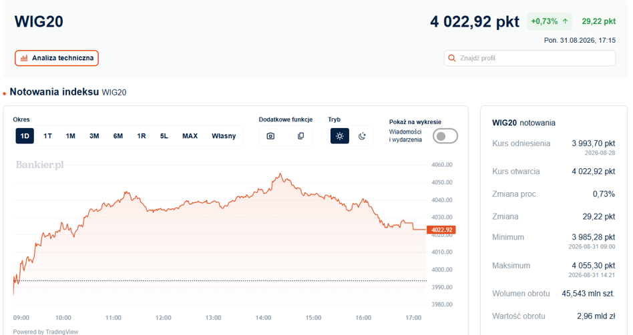
Task: Open the Analiza techniczna button
Action: click(57, 58)
